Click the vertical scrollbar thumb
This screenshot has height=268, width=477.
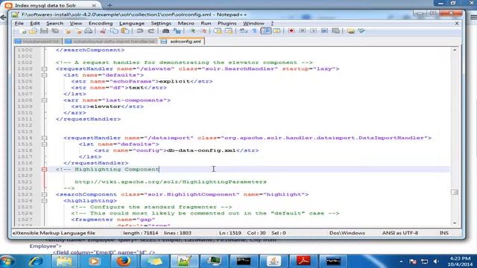(455, 192)
